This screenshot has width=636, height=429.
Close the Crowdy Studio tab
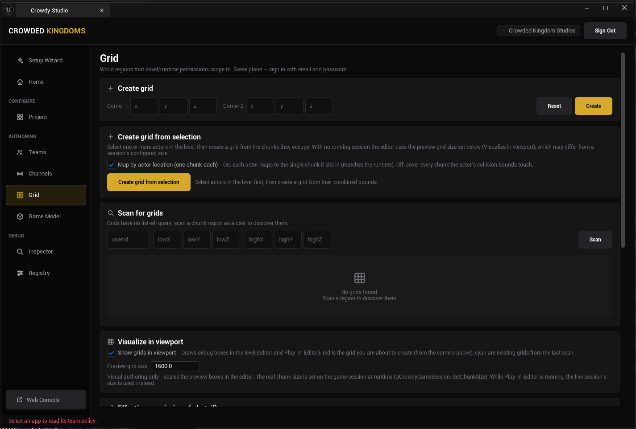(x=102, y=10)
